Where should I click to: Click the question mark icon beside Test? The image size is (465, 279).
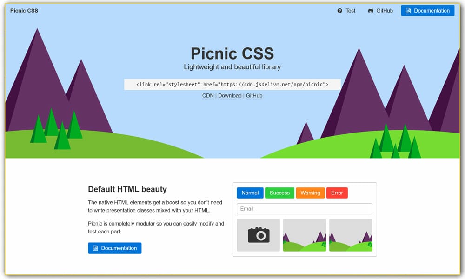[x=339, y=10]
